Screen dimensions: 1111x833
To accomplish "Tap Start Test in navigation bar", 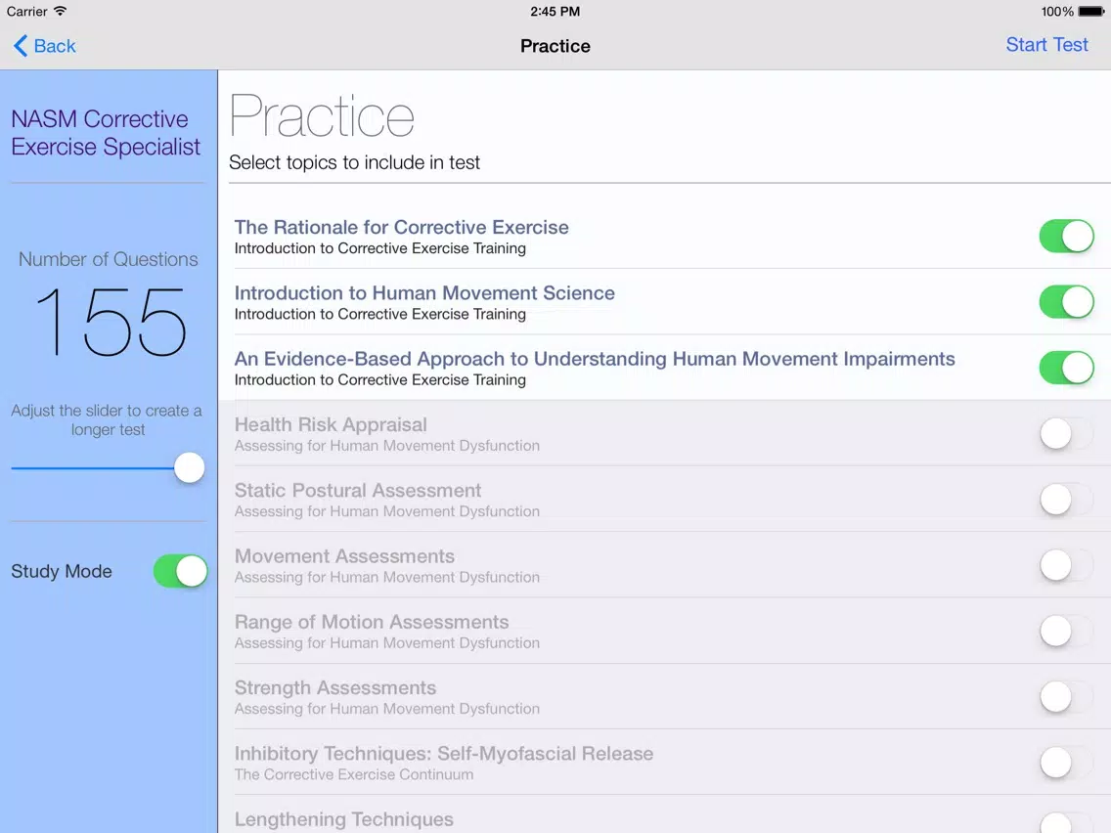I will coord(1046,45).
